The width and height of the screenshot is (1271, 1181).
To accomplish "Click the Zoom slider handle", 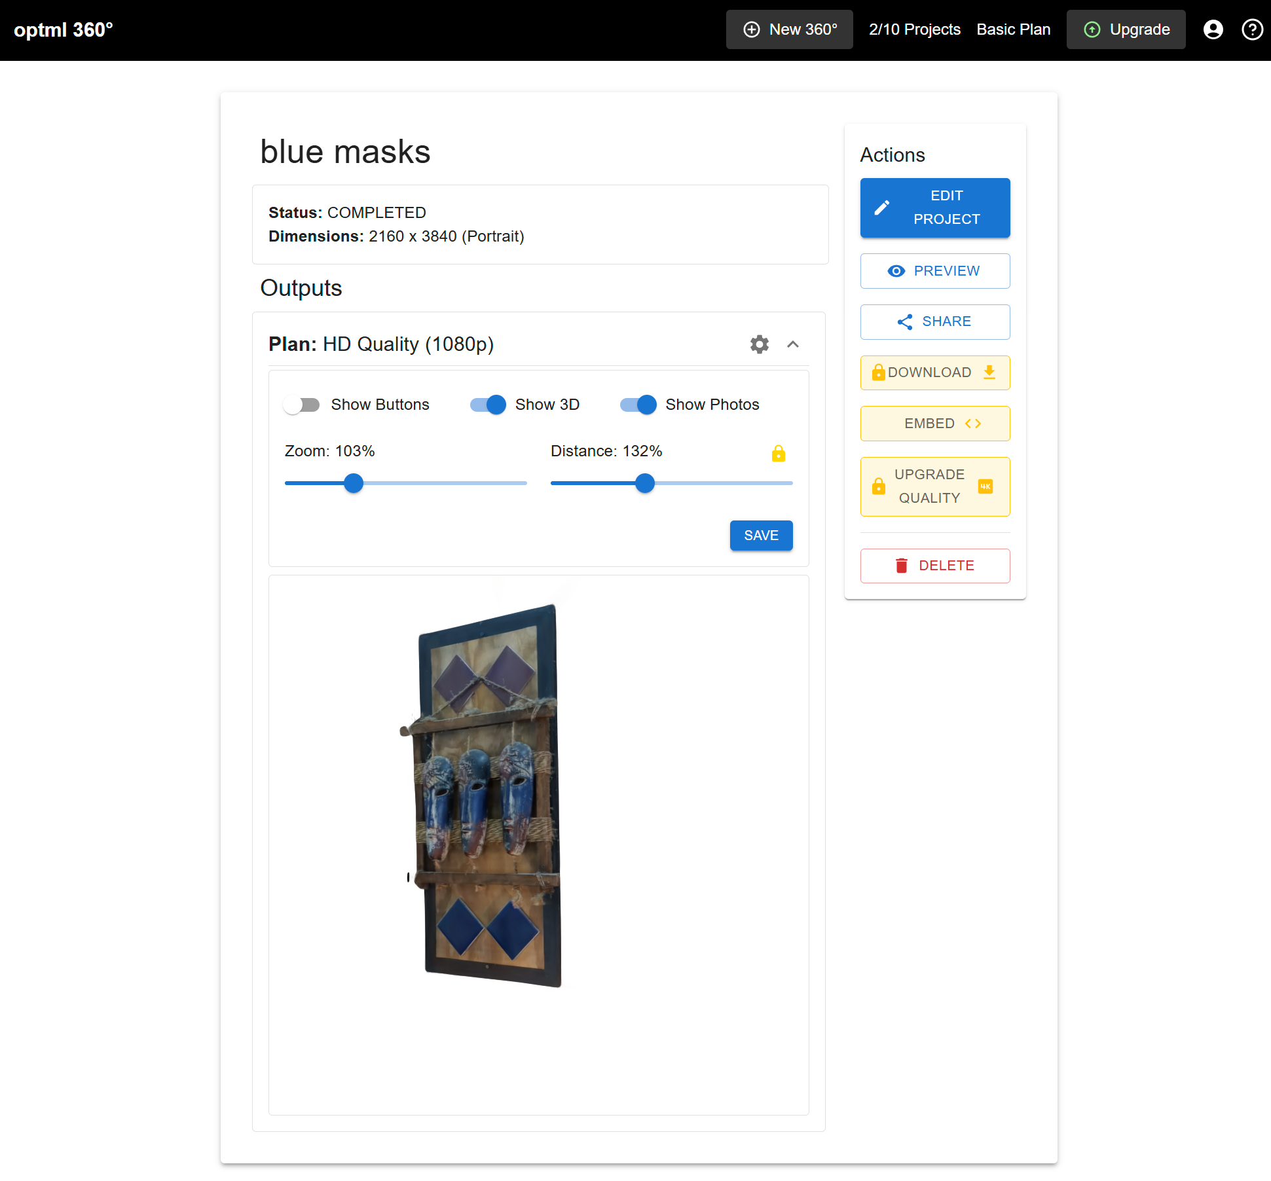I will (354, 483).
